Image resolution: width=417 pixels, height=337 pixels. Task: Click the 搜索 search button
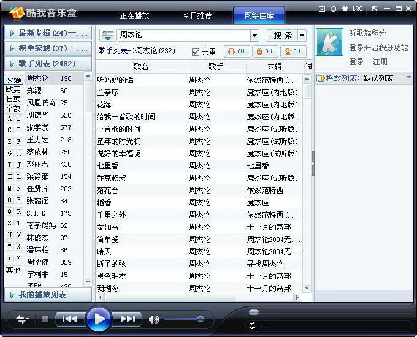click(x=283, y=36)
